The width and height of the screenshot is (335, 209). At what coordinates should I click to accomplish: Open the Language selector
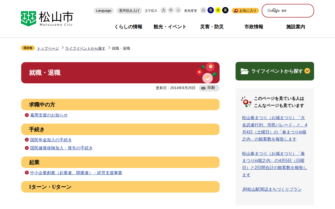point(104,11)
